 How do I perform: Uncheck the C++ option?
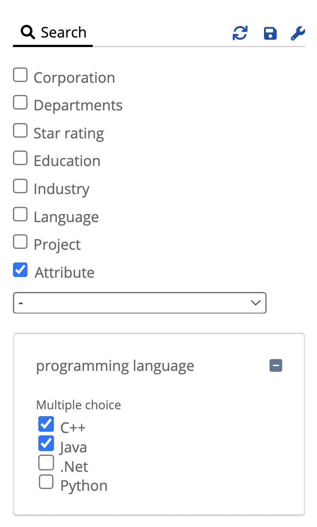(46, 424)
